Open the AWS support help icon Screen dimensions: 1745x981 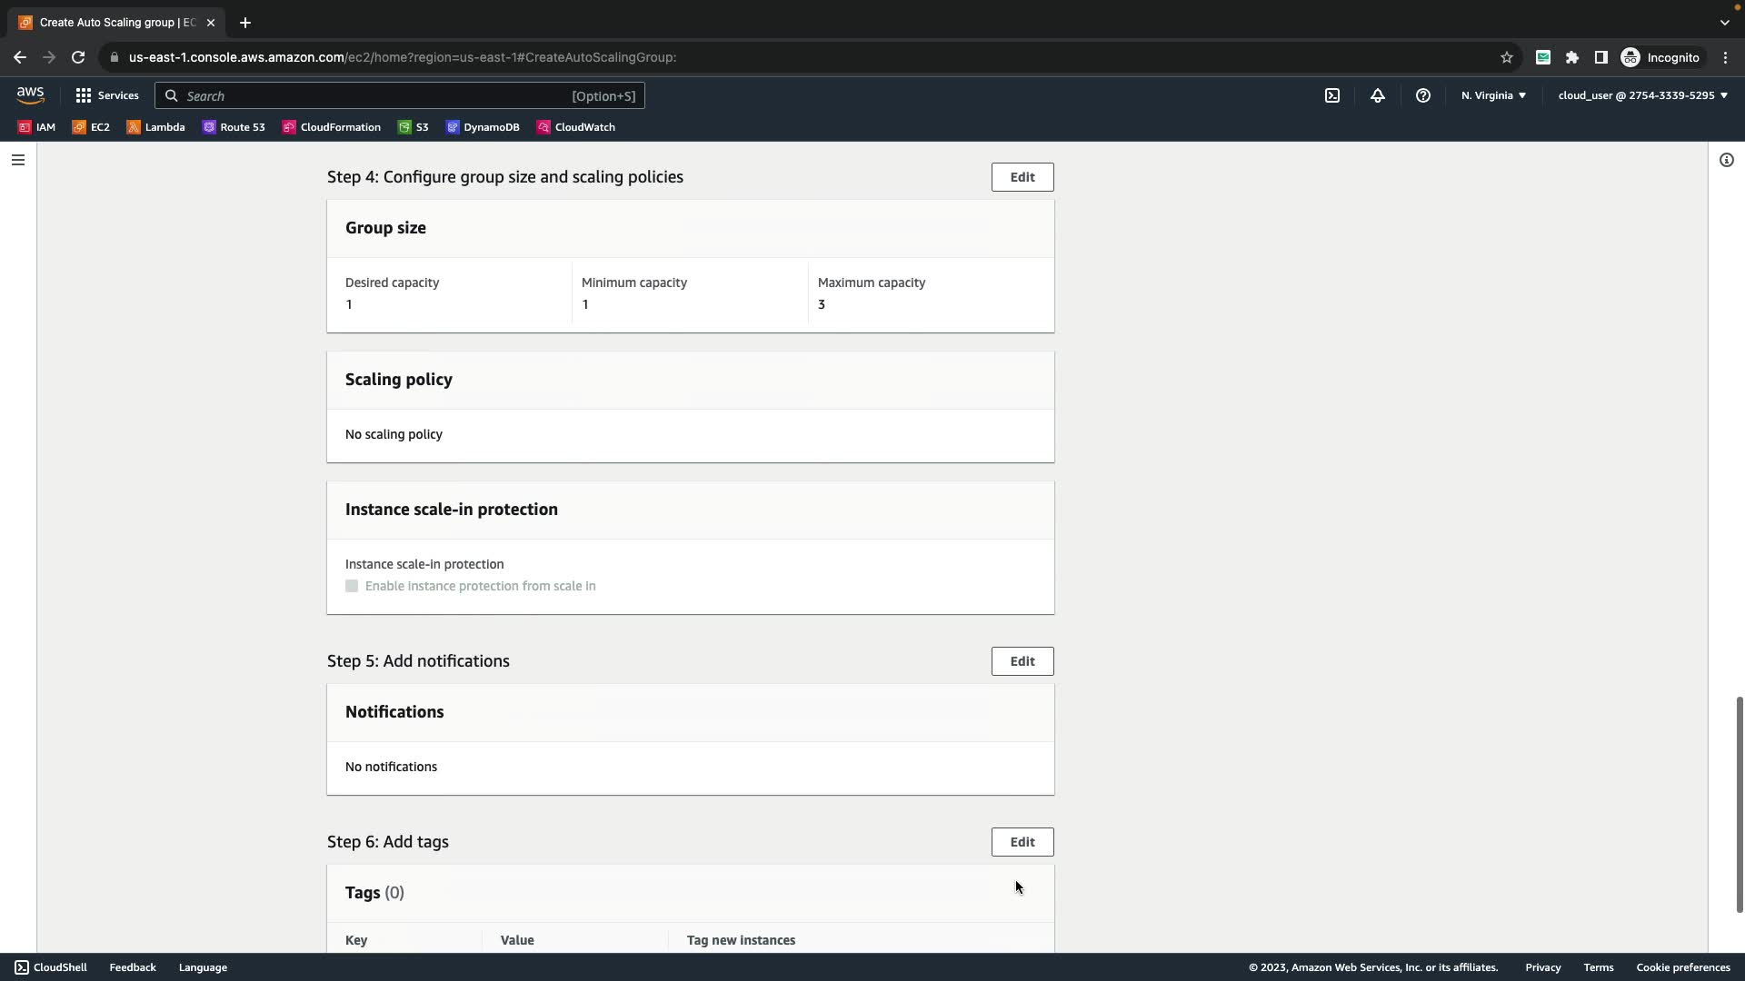(x=1423, y=95)
